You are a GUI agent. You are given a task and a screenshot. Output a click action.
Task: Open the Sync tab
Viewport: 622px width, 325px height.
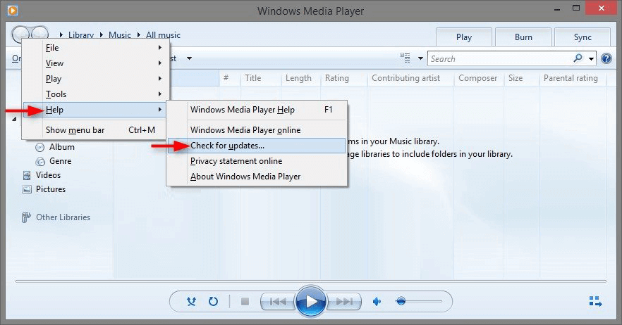[x=583, y=37]
